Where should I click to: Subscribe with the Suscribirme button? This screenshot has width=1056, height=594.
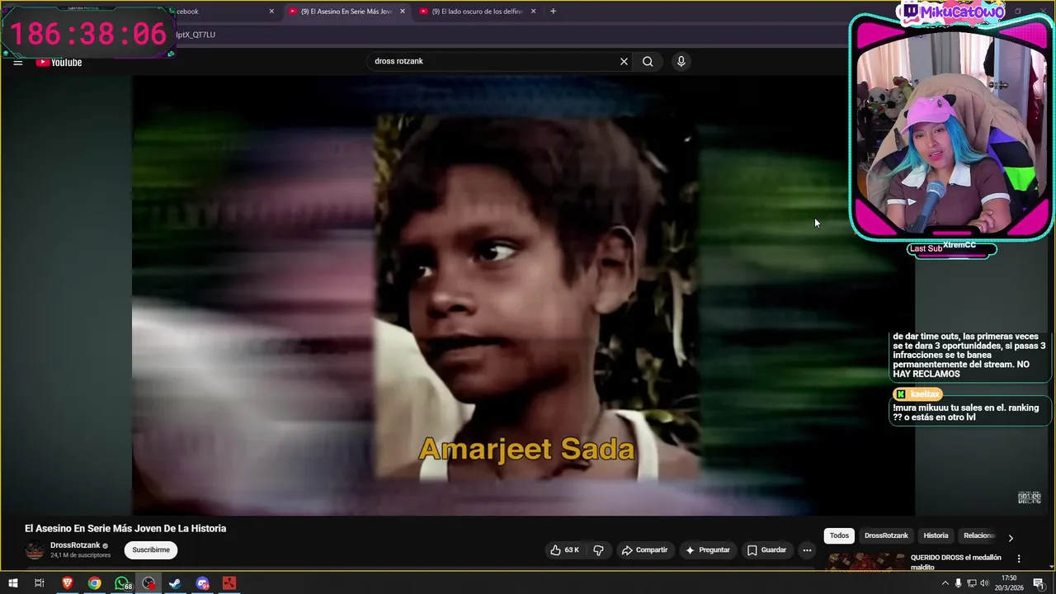click(x=151, y=550)
